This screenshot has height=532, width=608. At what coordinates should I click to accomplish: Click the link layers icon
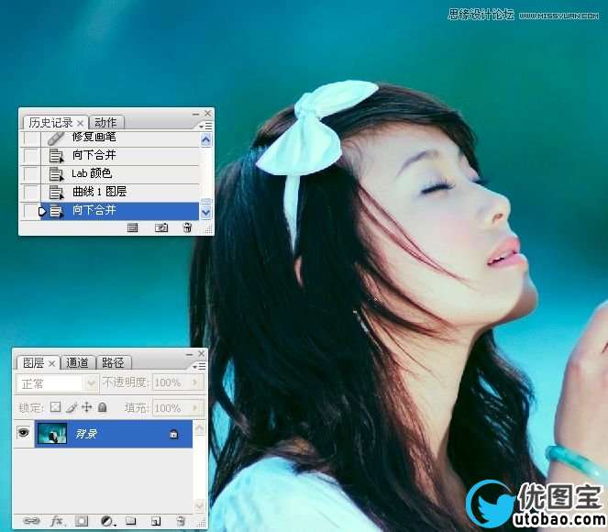(31, 520)
